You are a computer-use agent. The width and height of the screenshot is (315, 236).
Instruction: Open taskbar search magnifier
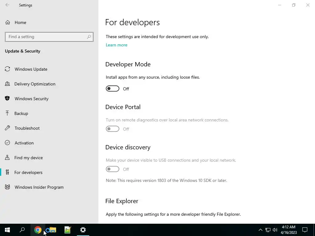tap(22, 230)
